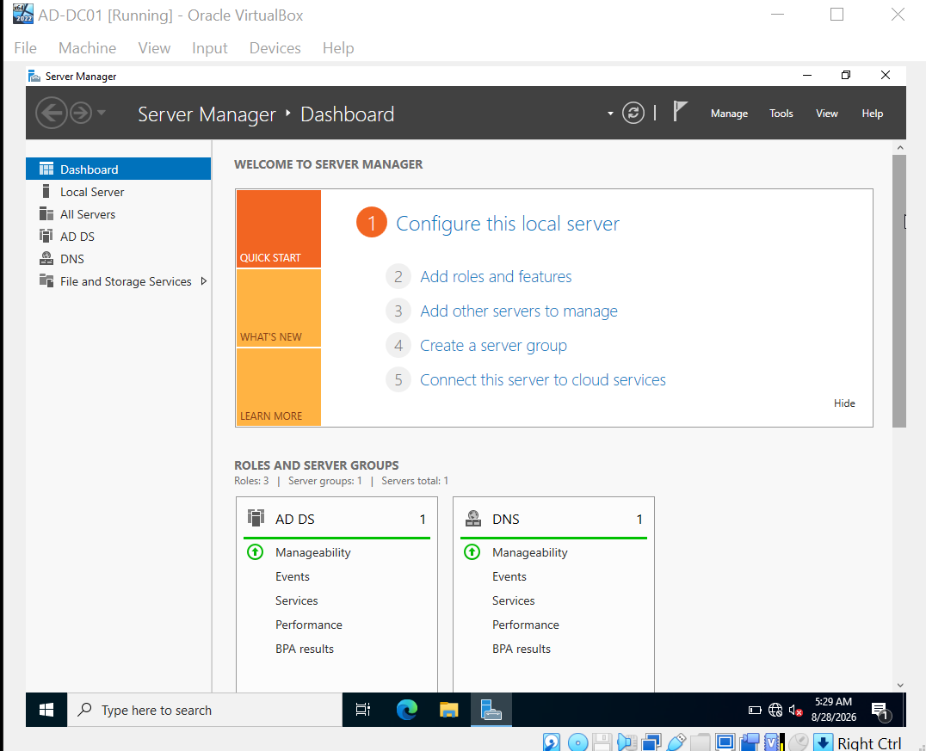Click Add roles and features

coord(496,276)
